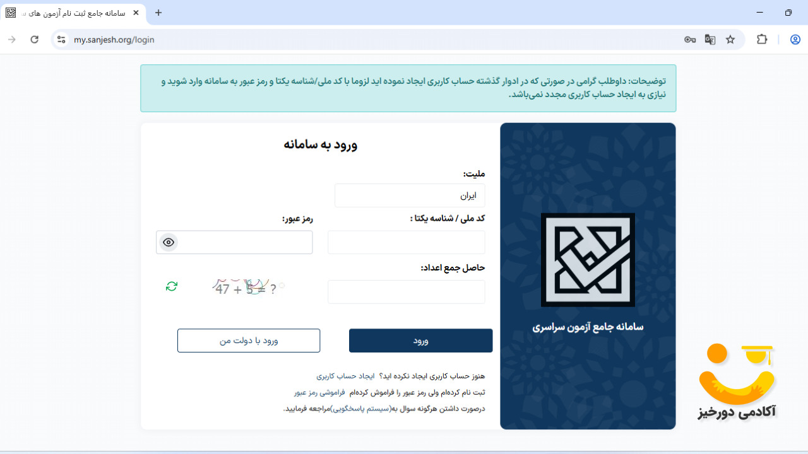Open the password manager key icon
Viewport: 808px width, 454px height.
(689, 39)
